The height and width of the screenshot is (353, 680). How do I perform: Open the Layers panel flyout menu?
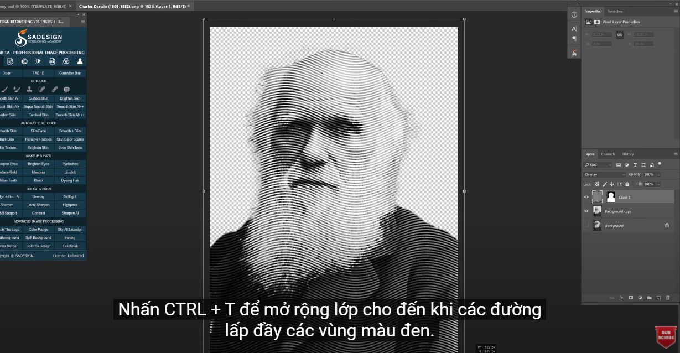(675, 154)
